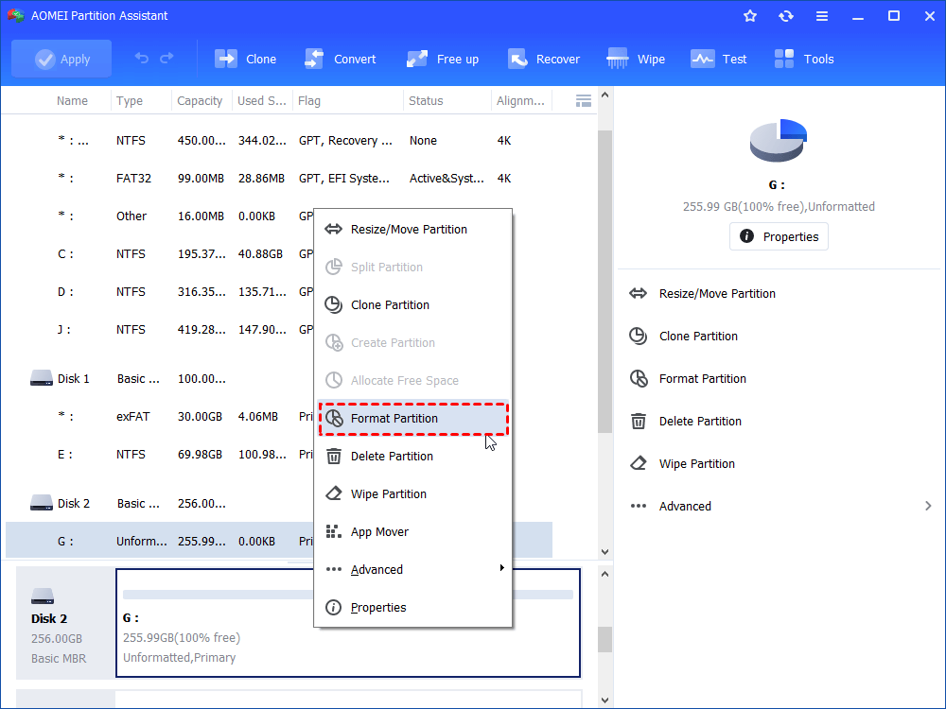This screenshot has width=946, height=709.
Task: Select the 450.00 NTFS Recovery partition row
Action: tap(279, 141)
